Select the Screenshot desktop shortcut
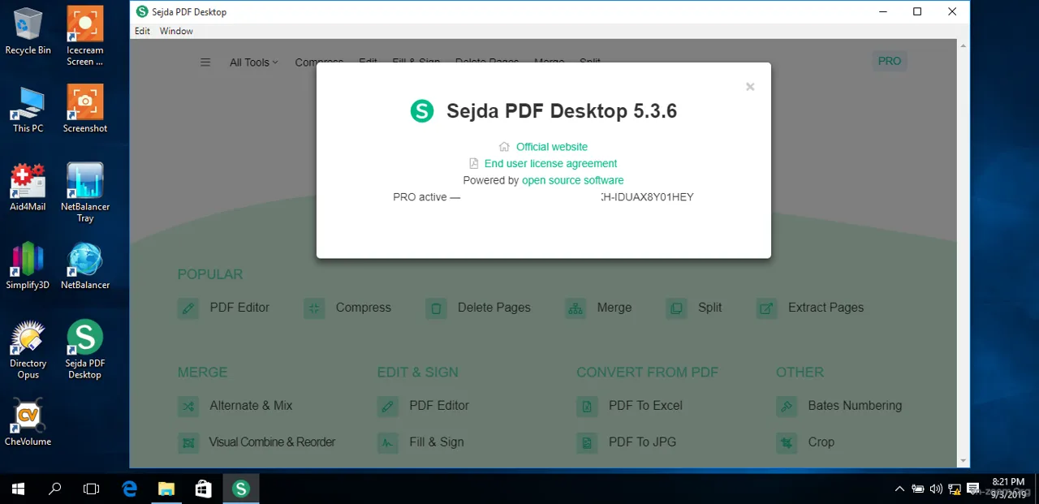 [85, 109]
